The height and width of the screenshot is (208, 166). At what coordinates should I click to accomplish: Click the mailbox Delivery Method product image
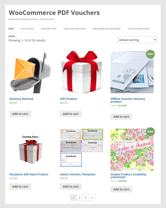click(31, 72)
